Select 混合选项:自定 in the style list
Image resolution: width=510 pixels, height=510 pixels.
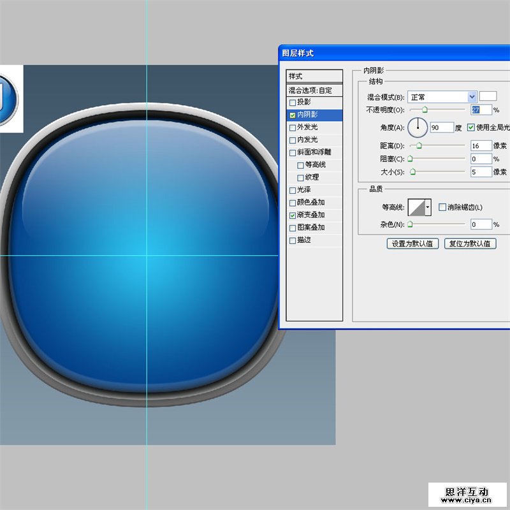tap(314, 91)
